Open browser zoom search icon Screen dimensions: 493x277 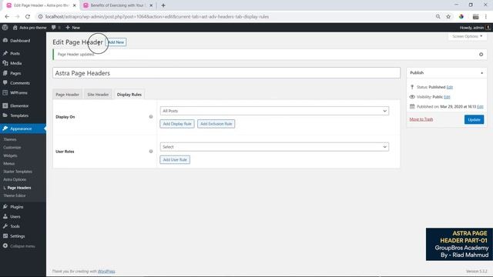[x=438, y=17]
